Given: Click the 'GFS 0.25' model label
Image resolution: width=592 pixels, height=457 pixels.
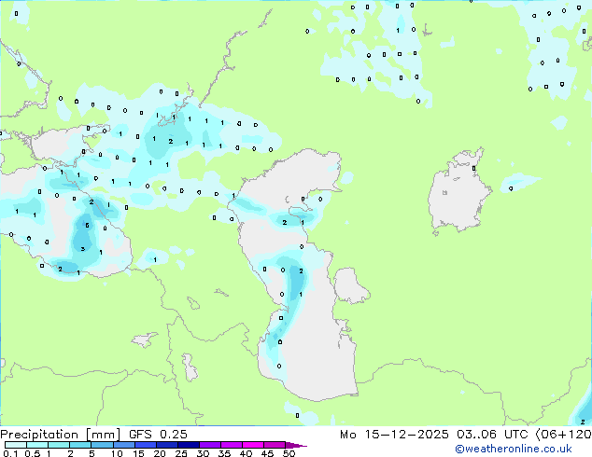Looking at the screenshot, I should (x=158, y=435).
